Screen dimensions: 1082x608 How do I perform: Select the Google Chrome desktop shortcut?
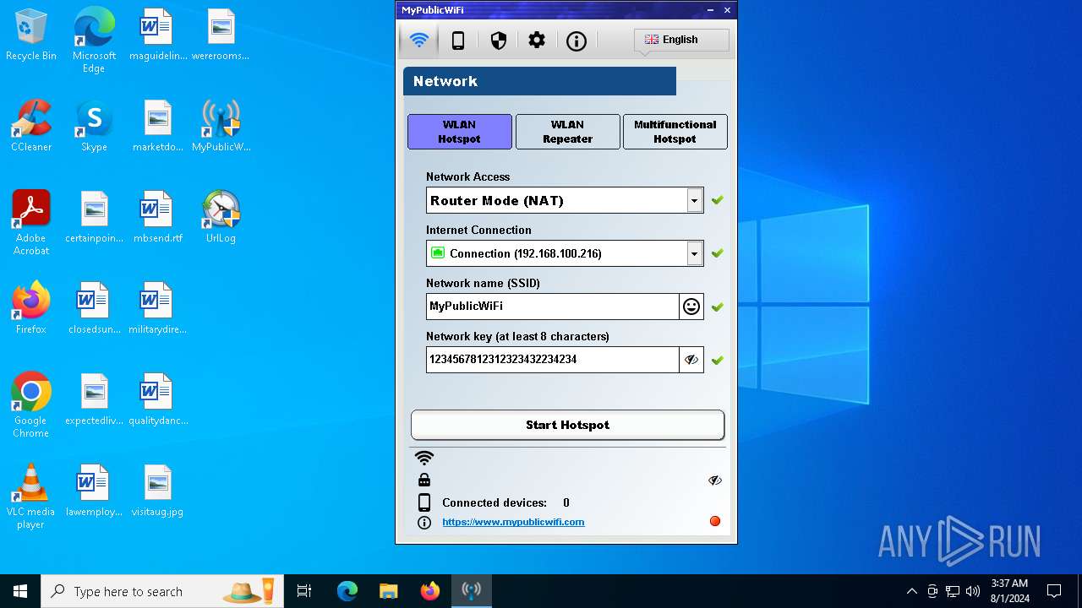tap(31, 405)
